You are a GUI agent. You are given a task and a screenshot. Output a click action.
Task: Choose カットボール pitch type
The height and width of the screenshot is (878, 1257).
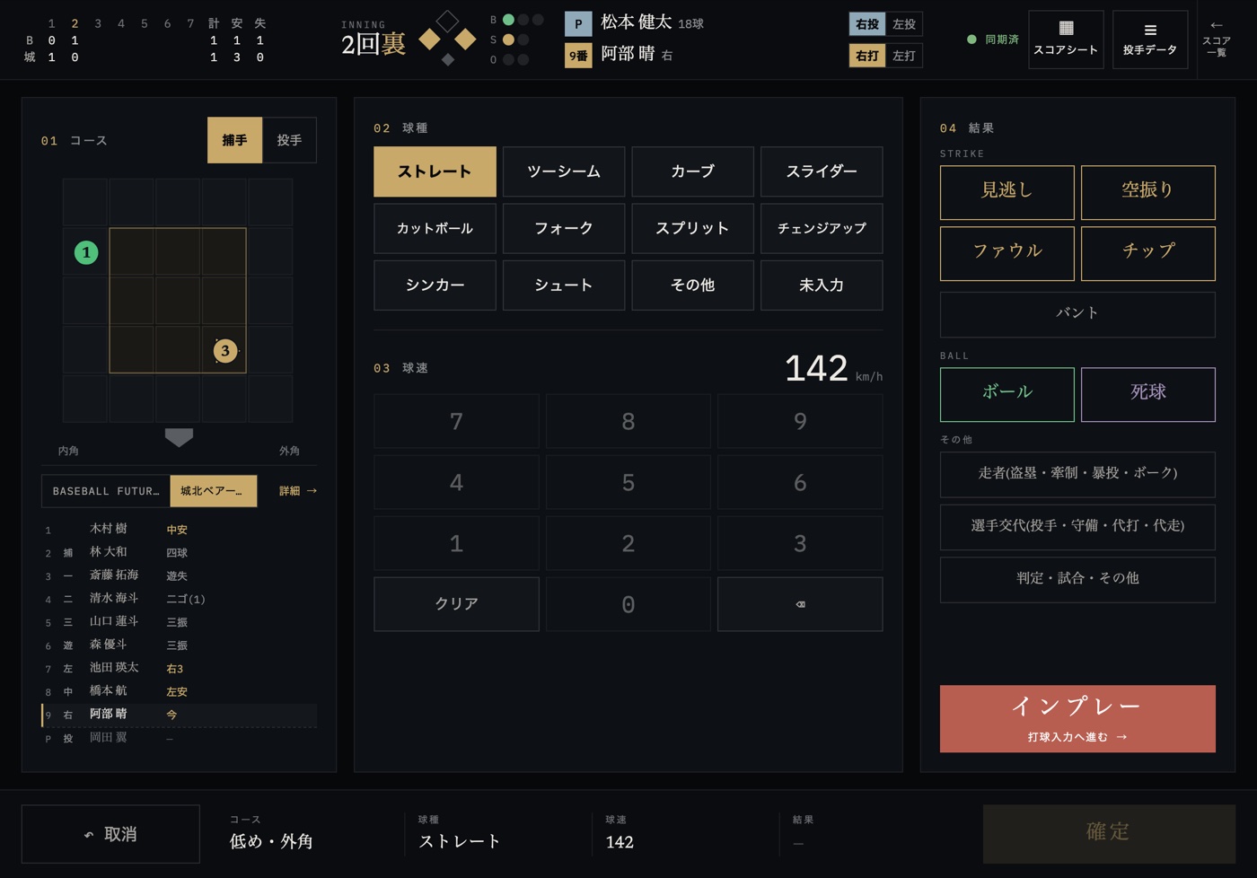click(435, 229)
